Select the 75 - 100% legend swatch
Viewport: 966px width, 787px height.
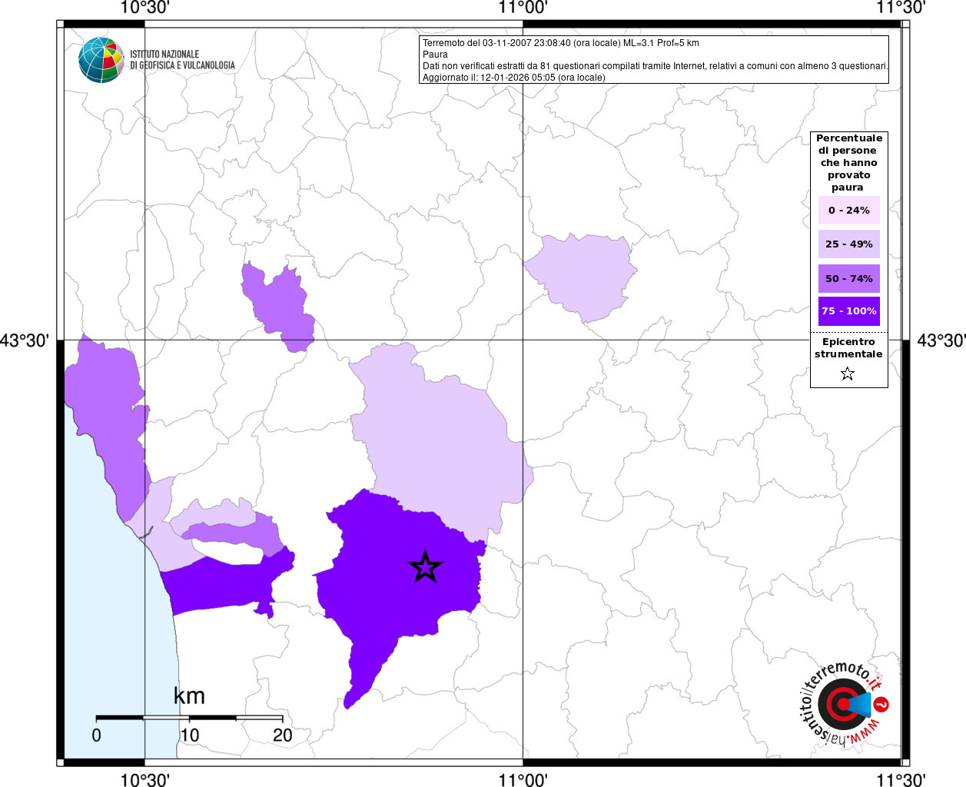point(849,311)
